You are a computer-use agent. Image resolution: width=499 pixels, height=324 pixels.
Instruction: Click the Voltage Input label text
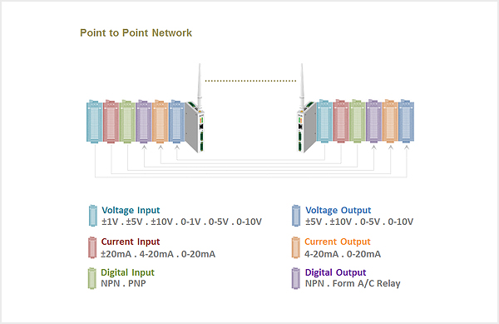[131, 210]
